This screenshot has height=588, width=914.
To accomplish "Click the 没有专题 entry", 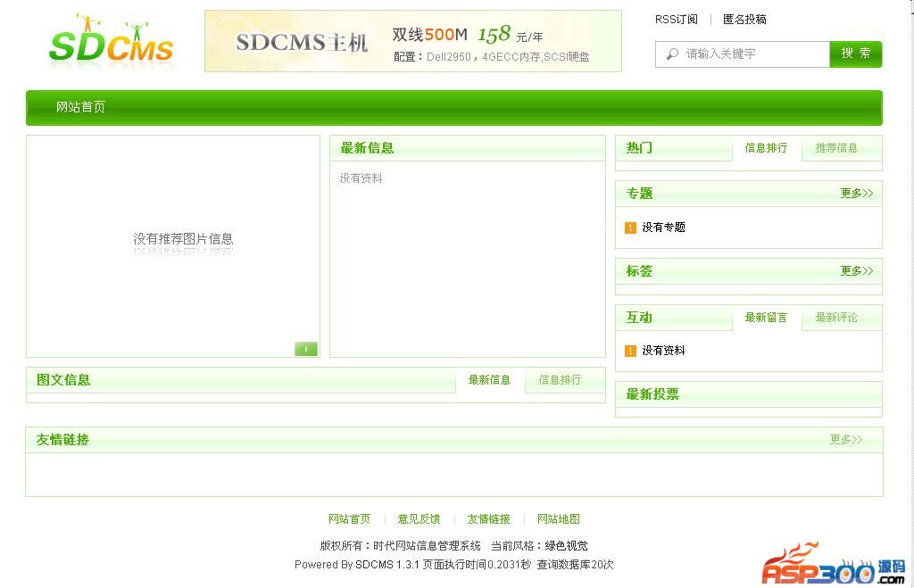I will click(x=663, y=228).
